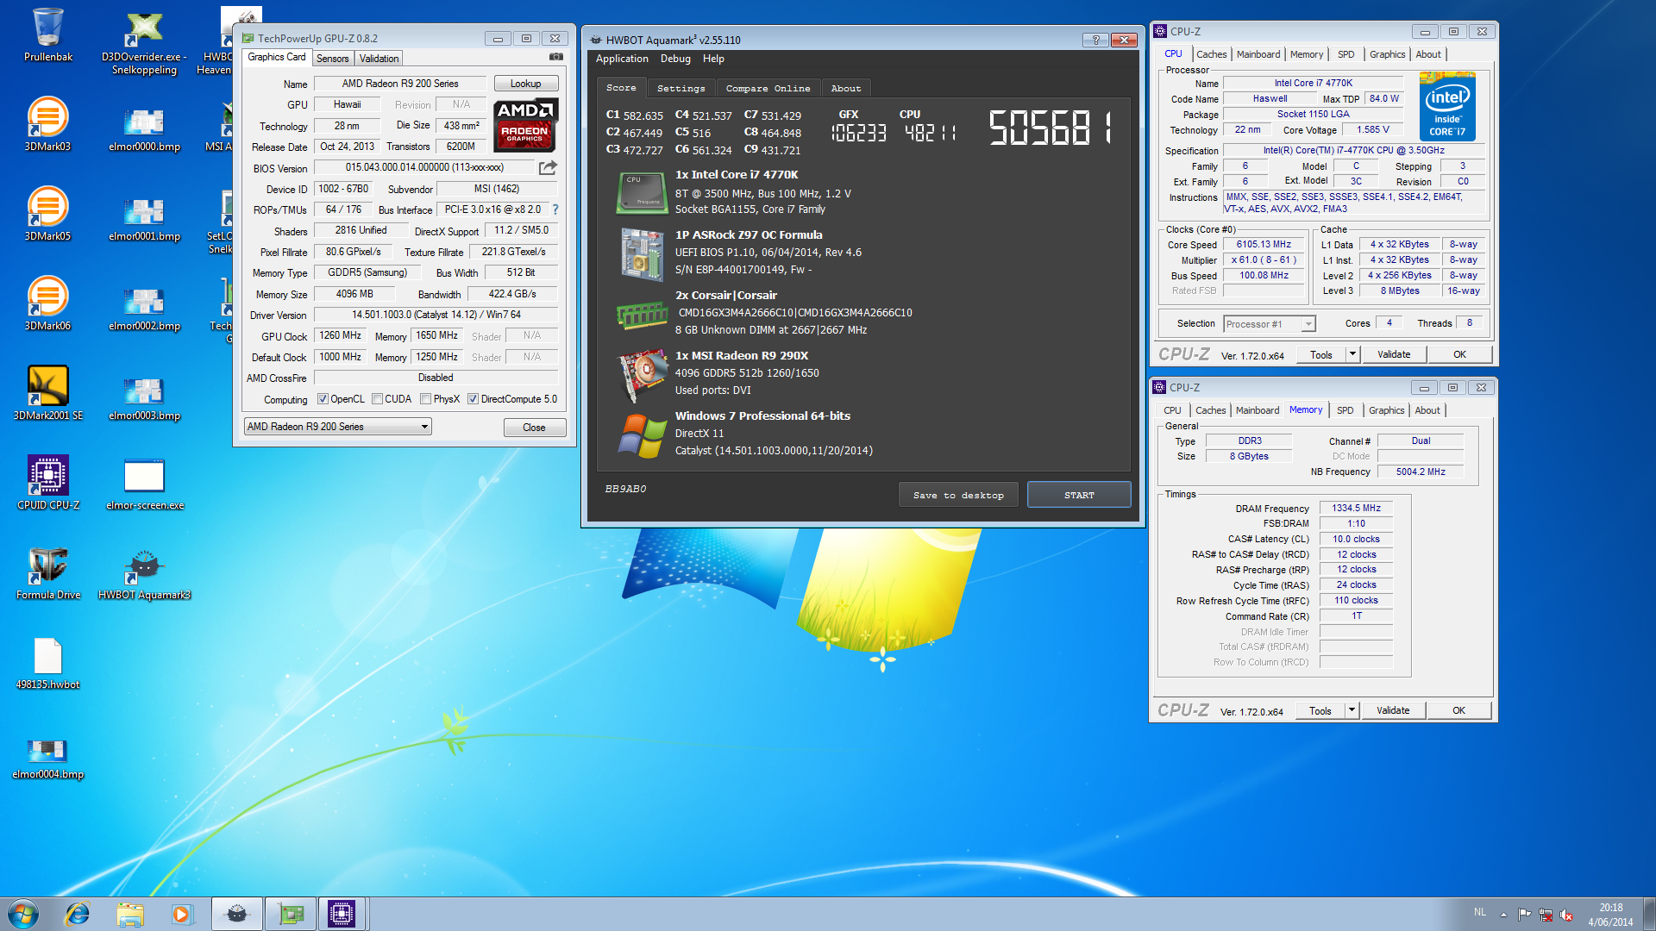Open SPD tab in bottom CPU-Z window
The height and width of the screenshot is (931, 1656).
click(x=1345, y=410)
